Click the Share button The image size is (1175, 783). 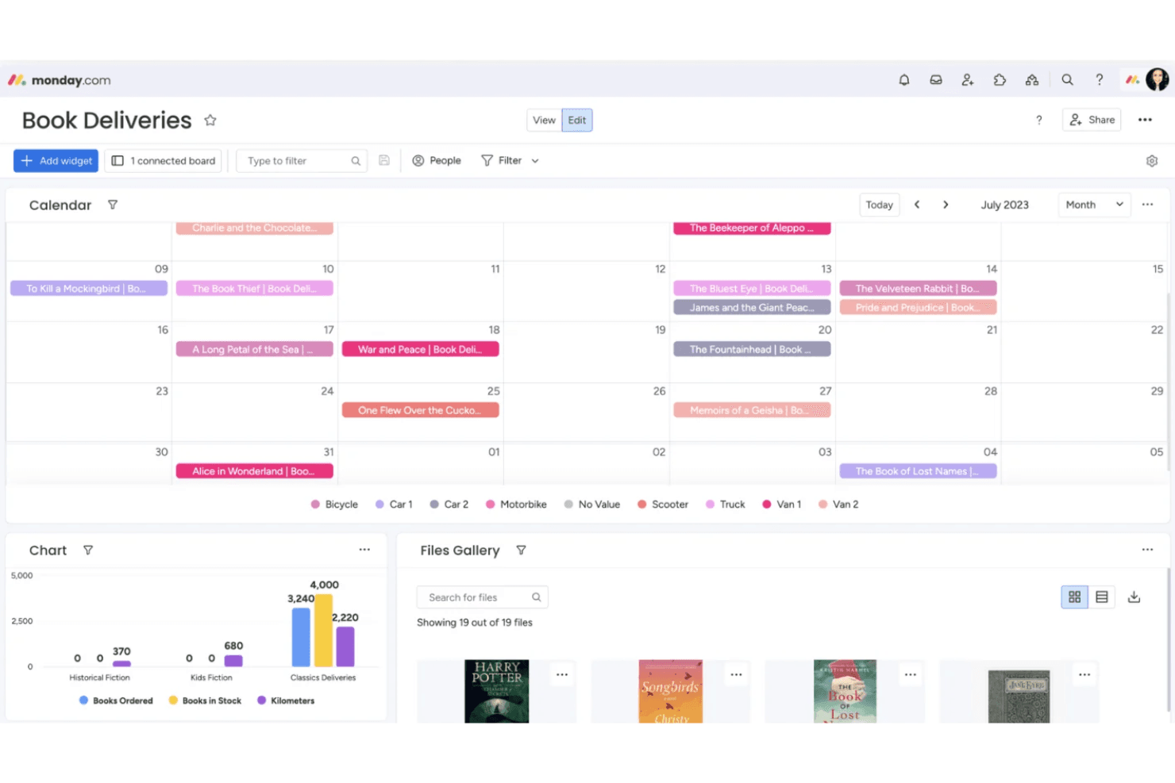[1092, 120]
